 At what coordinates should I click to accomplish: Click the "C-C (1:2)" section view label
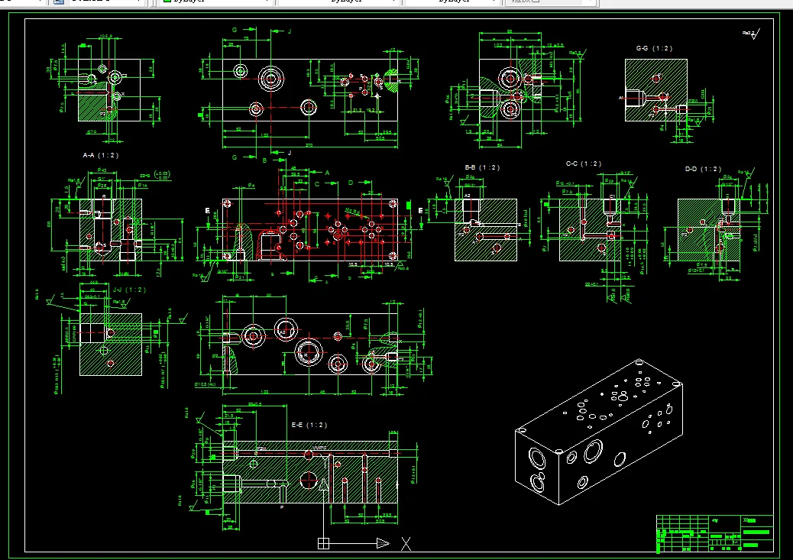click(584, 164)
